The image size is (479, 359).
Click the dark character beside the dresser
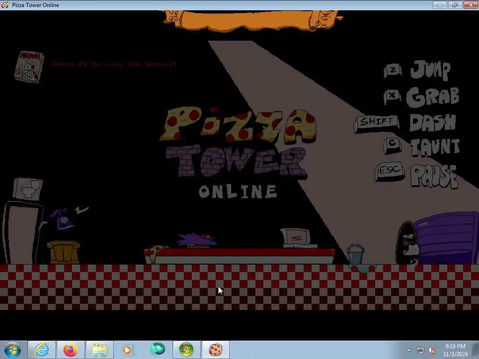click(x=407, y=243)
